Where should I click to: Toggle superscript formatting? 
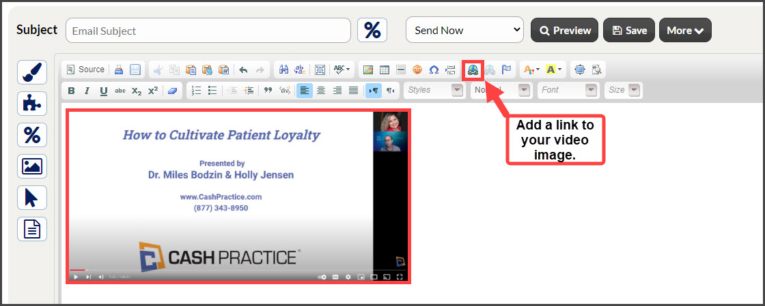153,90
